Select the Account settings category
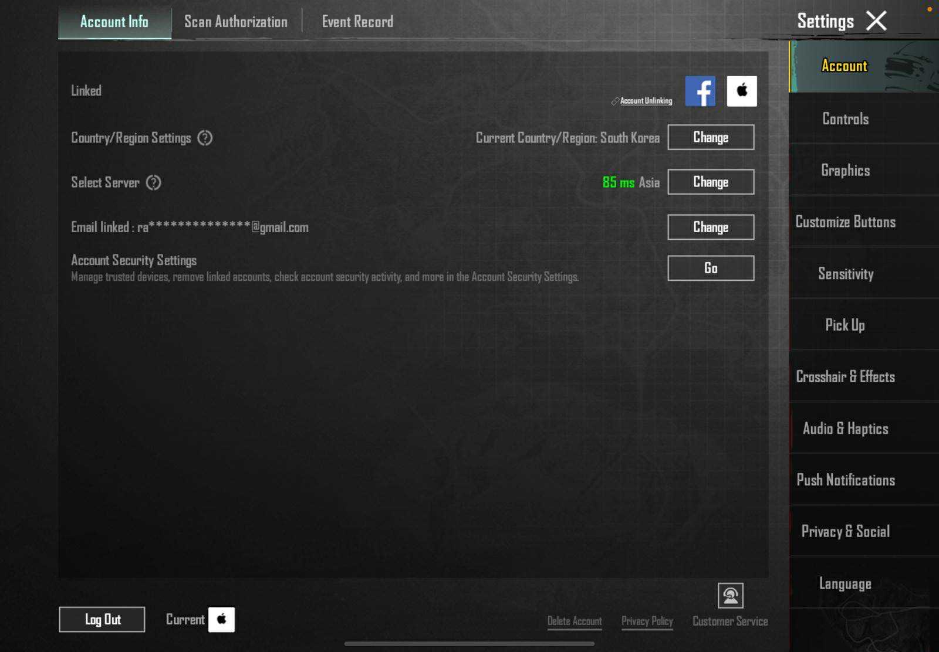939x652 pixels. point(864,66)
